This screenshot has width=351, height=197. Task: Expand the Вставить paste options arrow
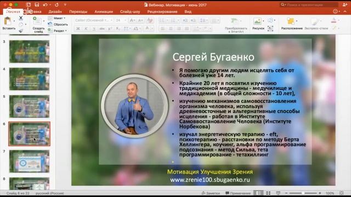14,21
